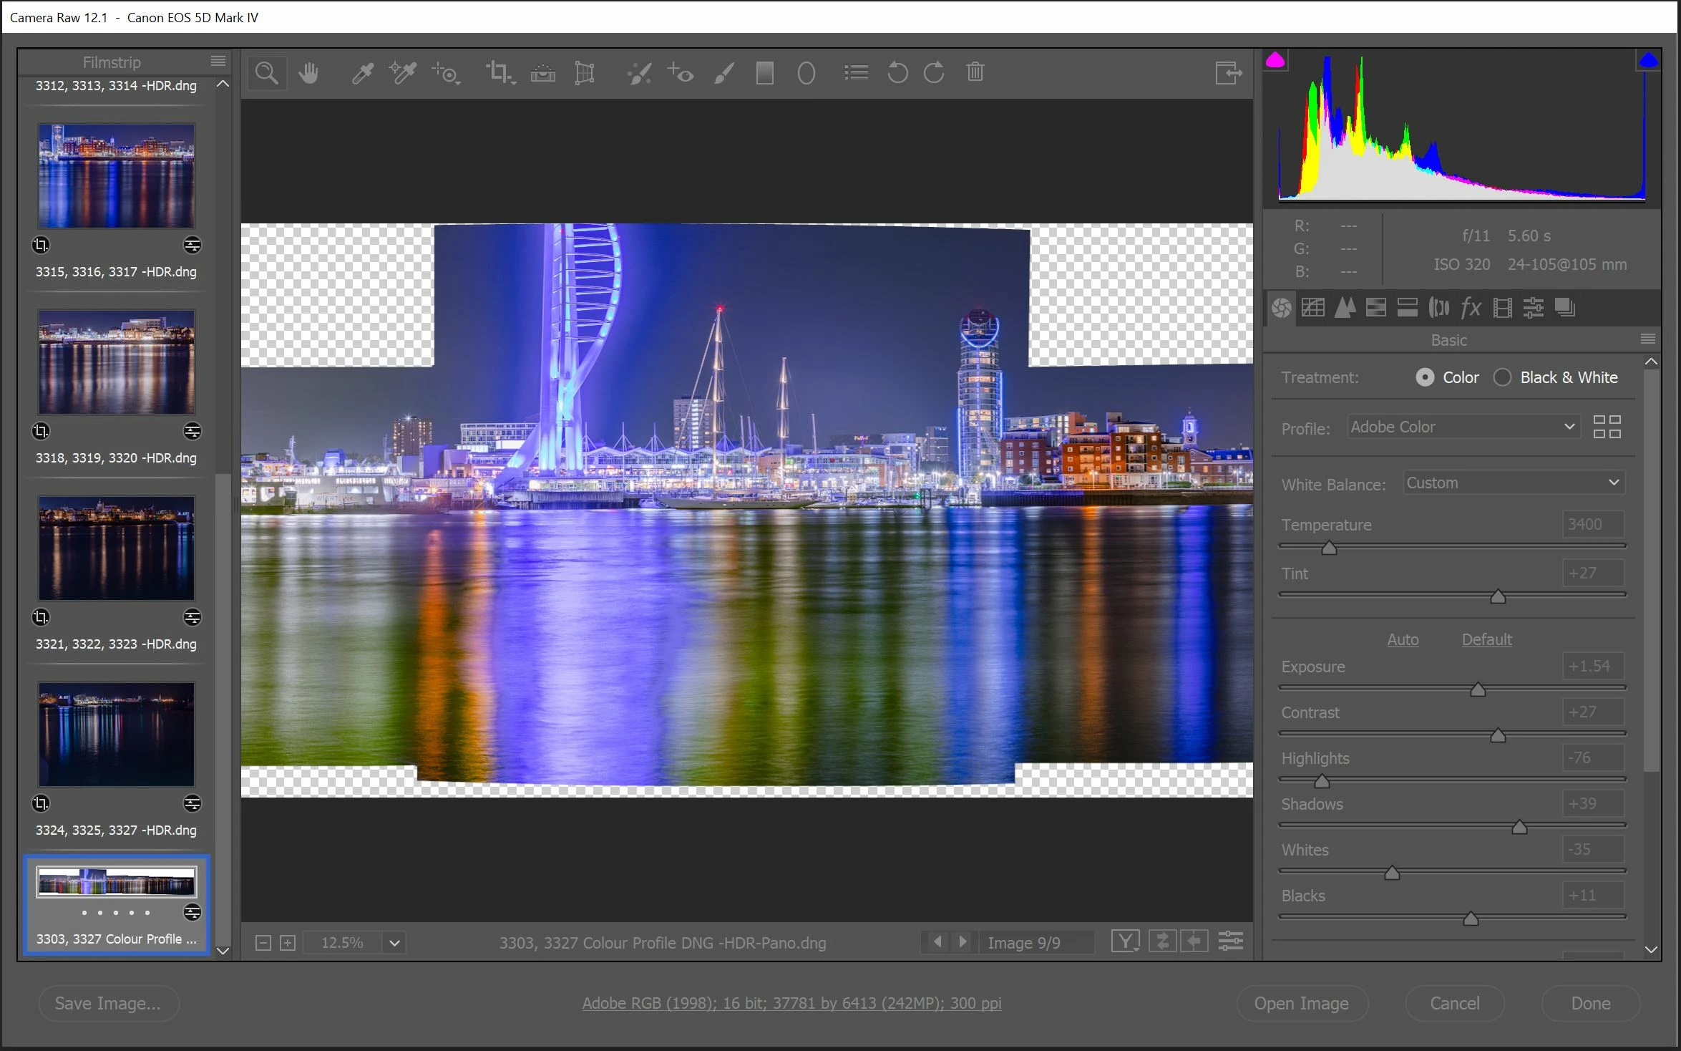This screenshot has height=1051, width=1681.
Task: Click the trash delete icon
Action: click(975, 72)
